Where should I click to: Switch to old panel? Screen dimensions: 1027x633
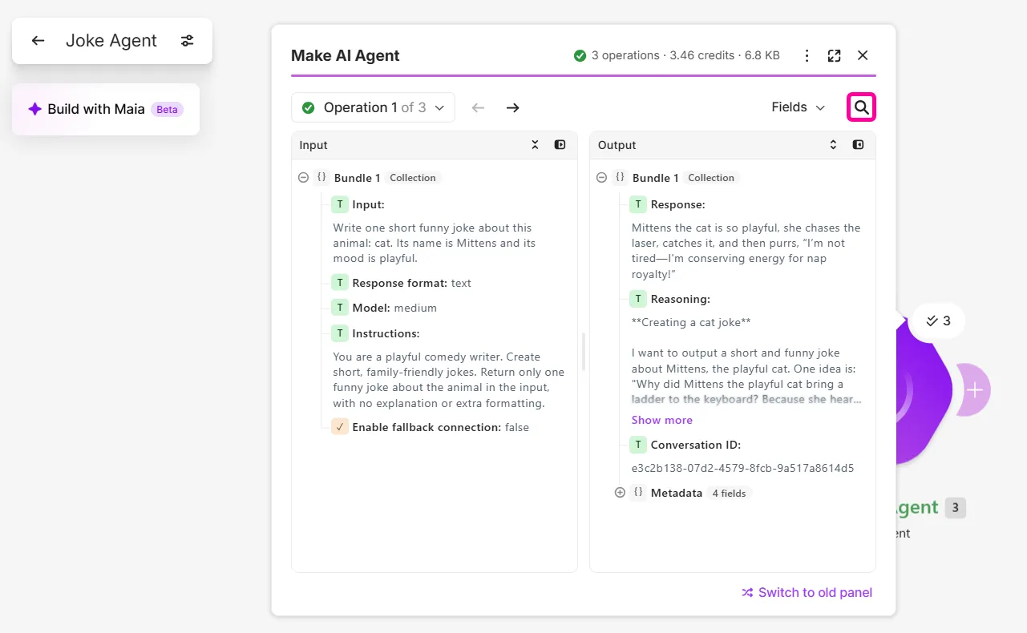(x=807, y=592)
